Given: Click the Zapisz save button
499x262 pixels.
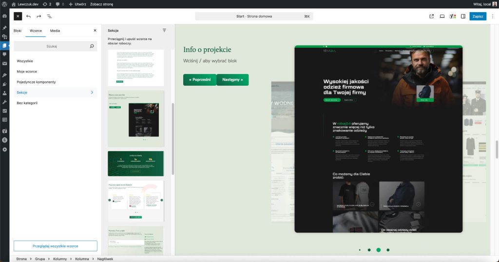Looking at the screenshot, I should (478, 16).
